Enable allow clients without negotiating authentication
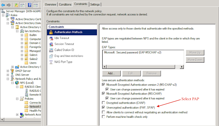The width and height of the screenshot is (219, 126). pyautogui.click(x=103, y=112)
